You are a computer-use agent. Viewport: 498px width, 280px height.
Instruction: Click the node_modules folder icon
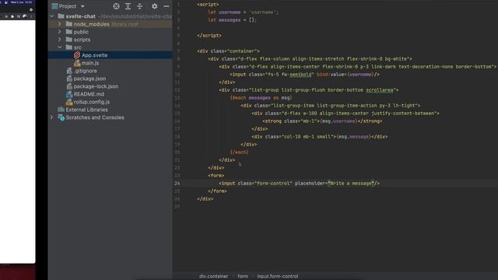pos(69,24)
